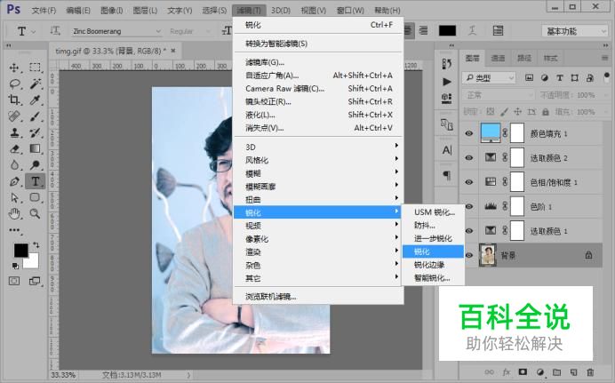Viewport: 615px width, 383px height.
Task: Select the Dodge tool
Action: tap(35, 165)
